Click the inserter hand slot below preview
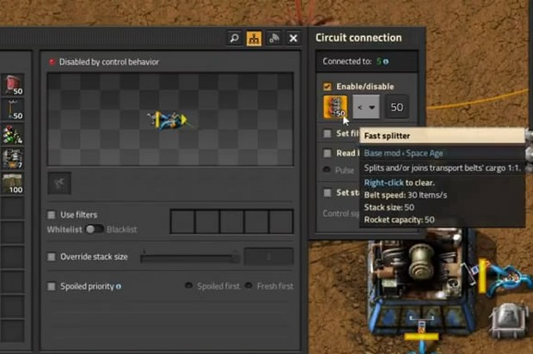 [x=59, y=183]
